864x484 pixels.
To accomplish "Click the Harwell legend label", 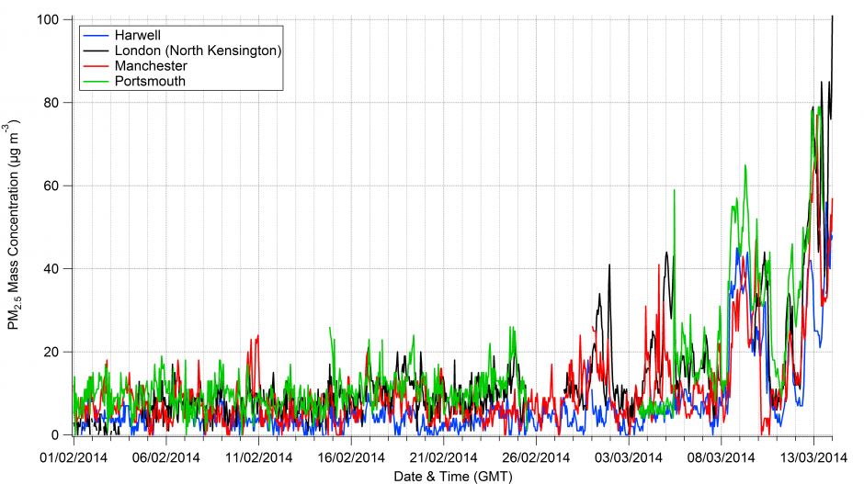I will pyautogui.click(x=138, y=35).
